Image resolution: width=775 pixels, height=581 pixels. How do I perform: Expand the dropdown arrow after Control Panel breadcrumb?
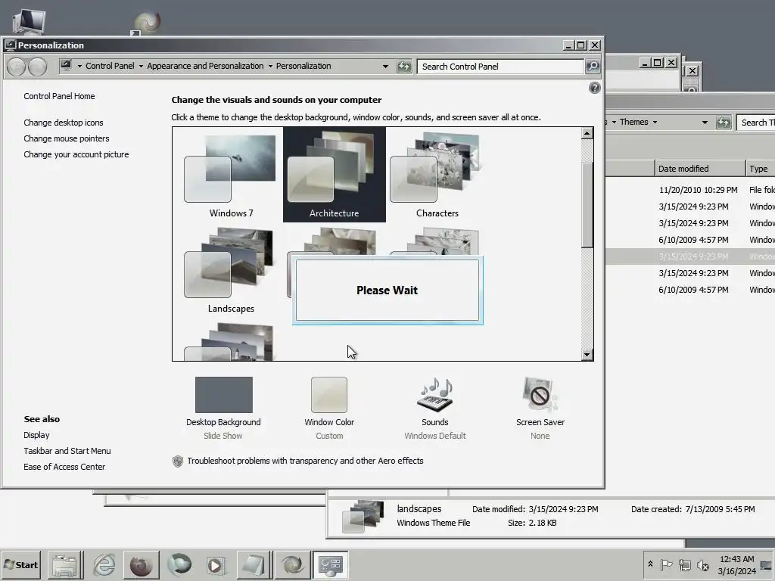(x=141, y=67)
